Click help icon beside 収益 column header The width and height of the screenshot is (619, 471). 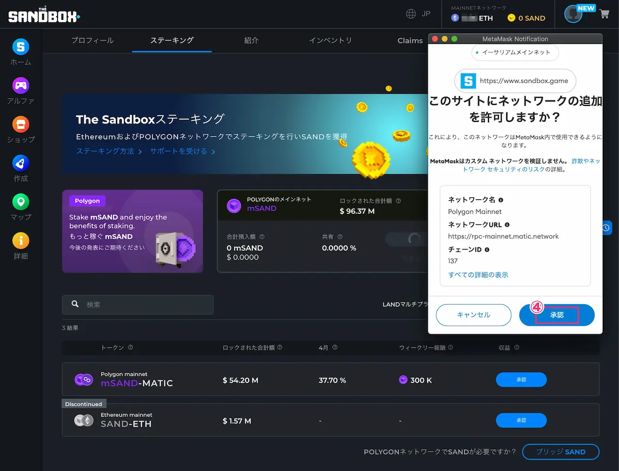click(x=516, y=347)
